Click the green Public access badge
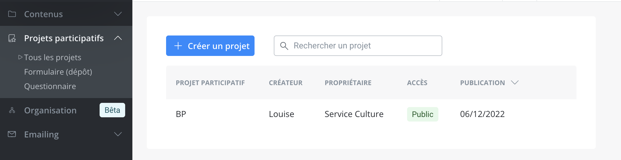 [x=422, y=114]
